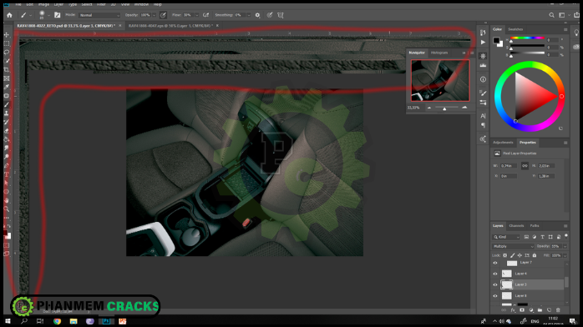This screenshot has width=583, height=327.
Task: Select the Move tool
Action: point(7,34)
